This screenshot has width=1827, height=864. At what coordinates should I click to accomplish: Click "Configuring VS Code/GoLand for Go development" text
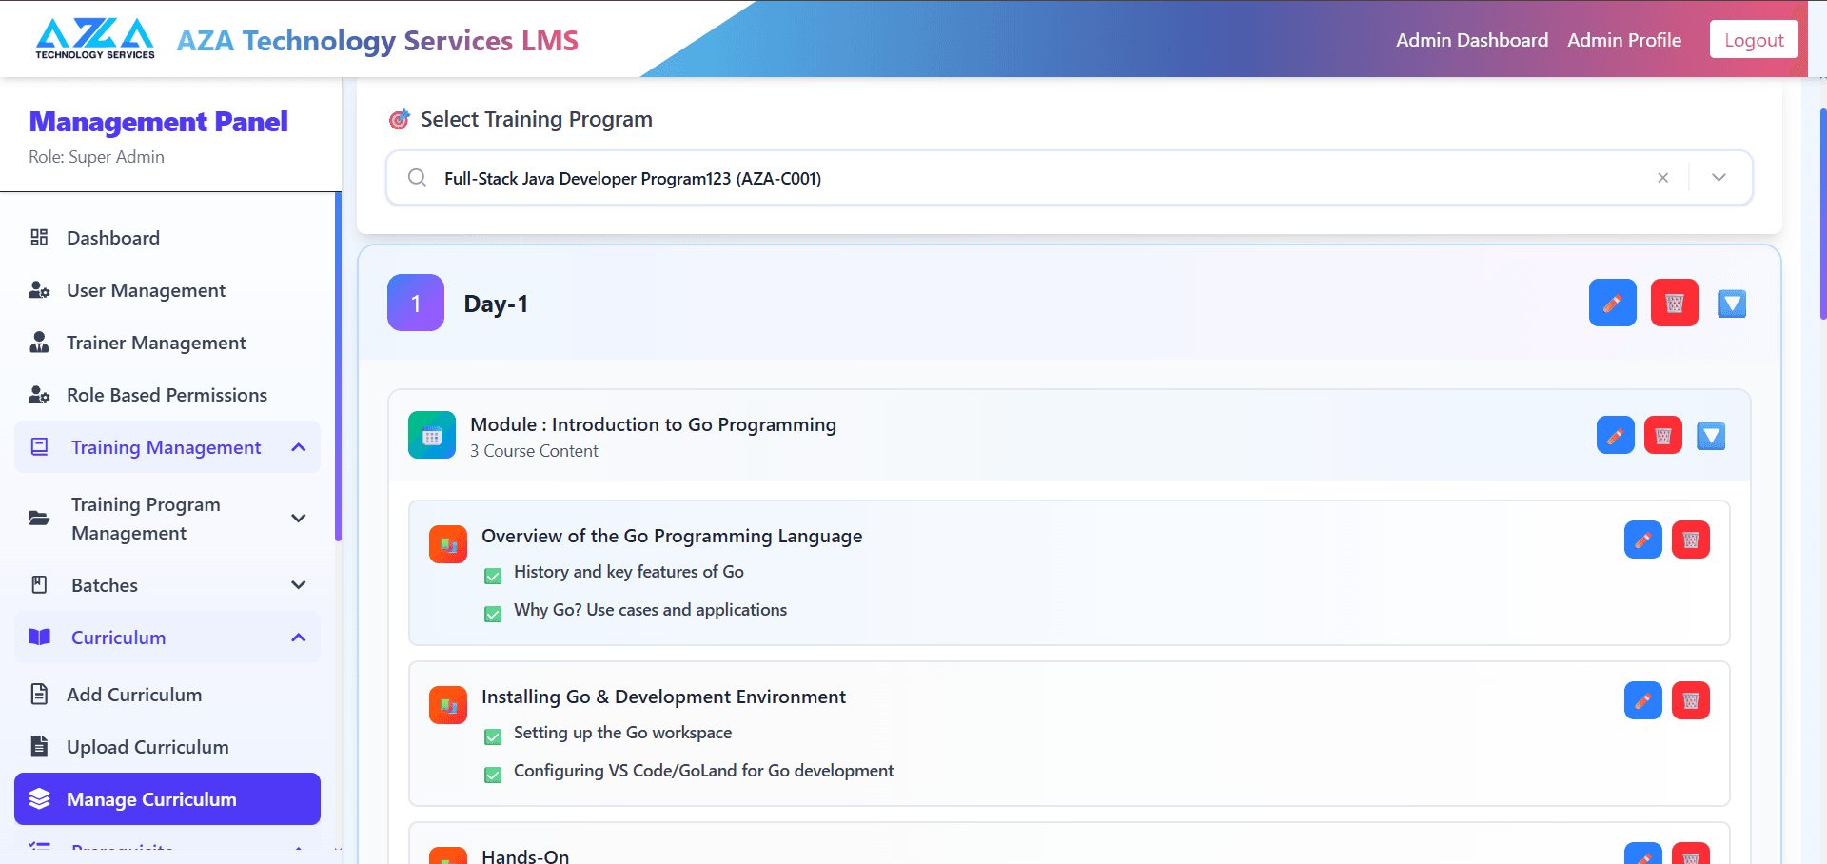[x=704, y=771]
